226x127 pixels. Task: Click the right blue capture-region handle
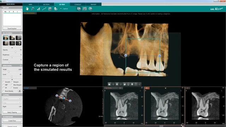point(160,56)
